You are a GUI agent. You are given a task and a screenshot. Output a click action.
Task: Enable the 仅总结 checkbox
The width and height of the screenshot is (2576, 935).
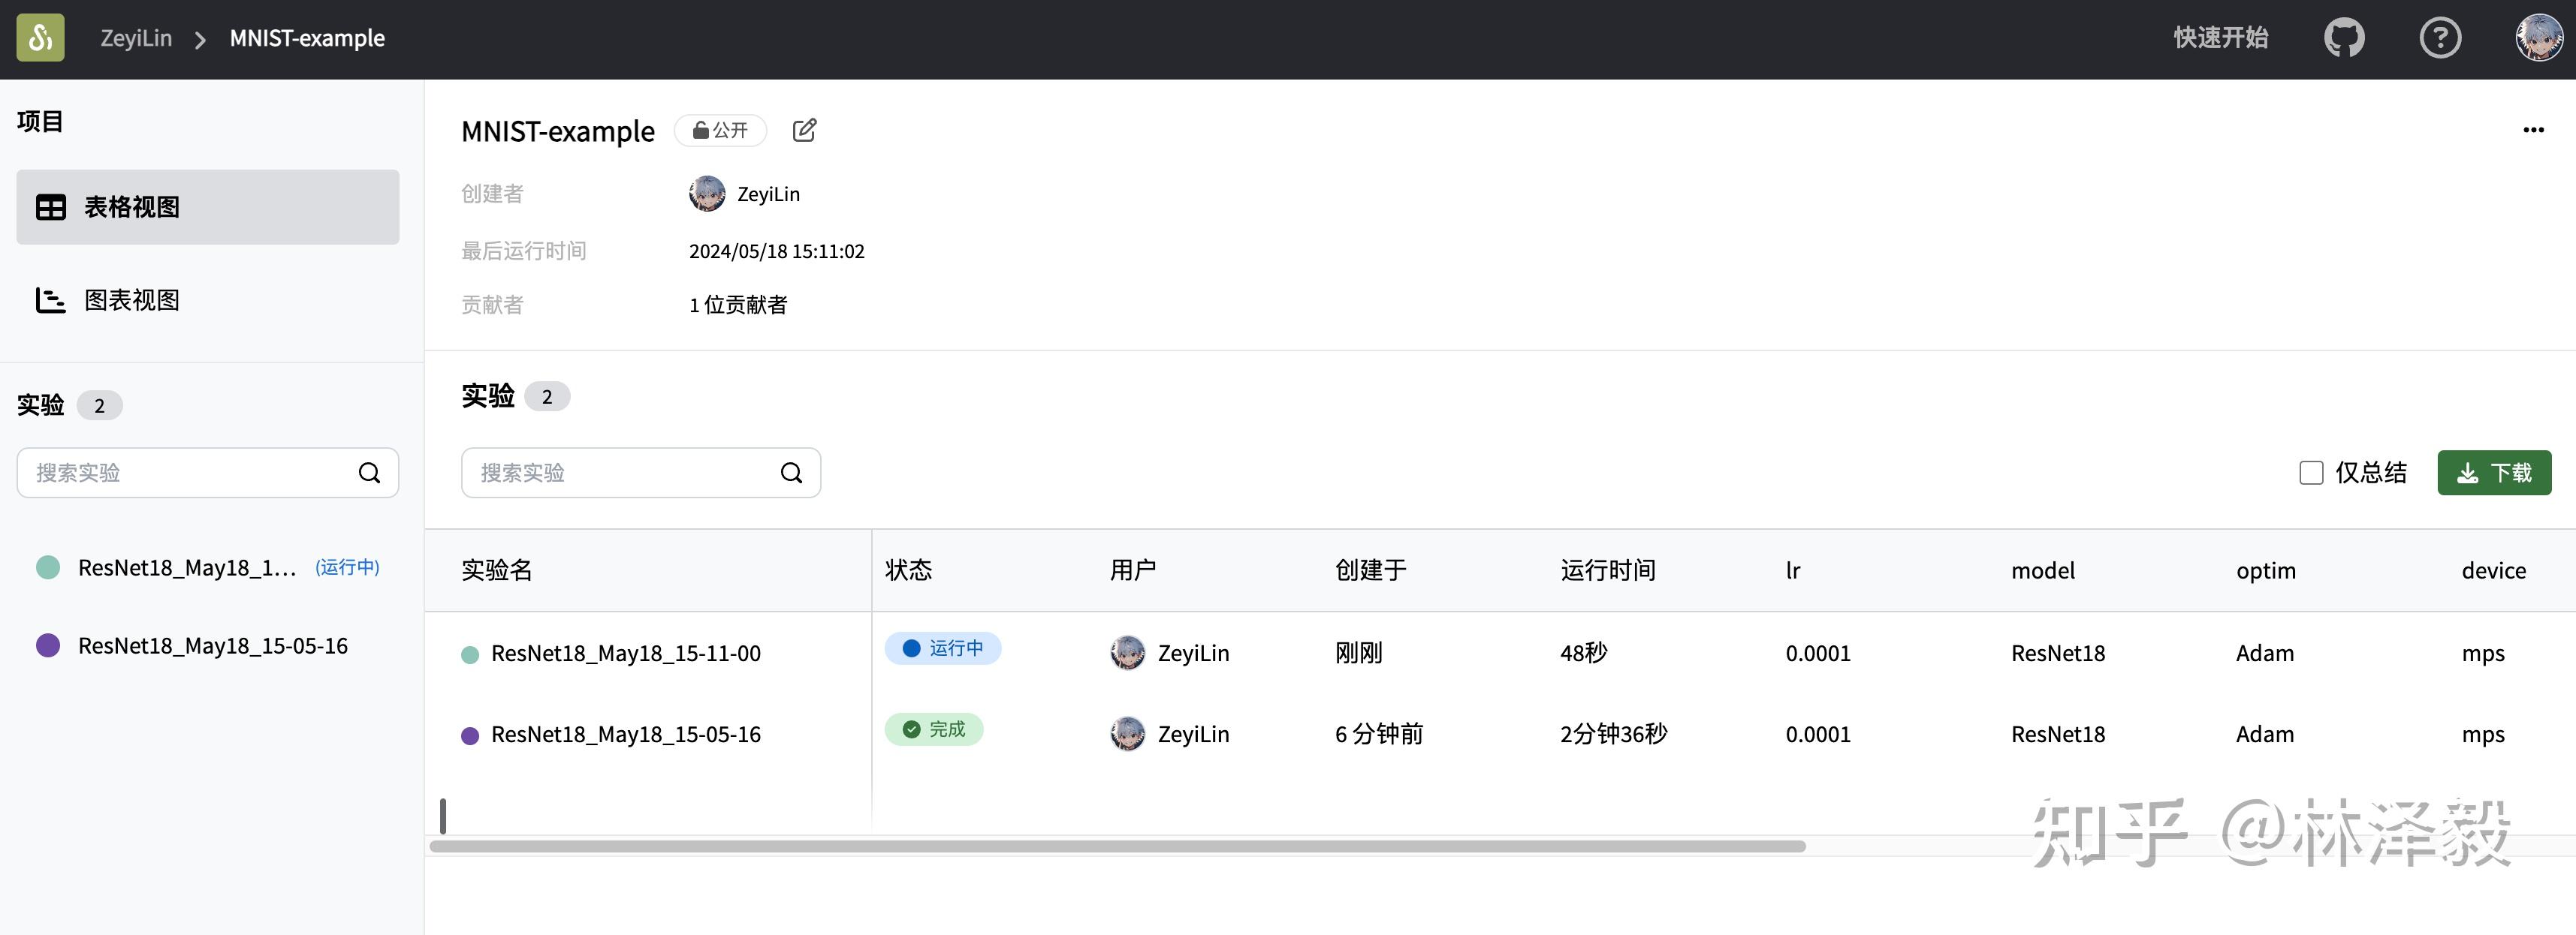2311,473
